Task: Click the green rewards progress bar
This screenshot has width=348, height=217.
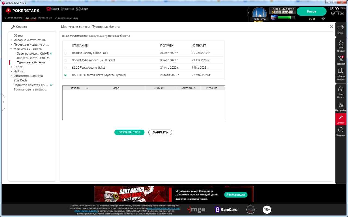Action: 287,18
